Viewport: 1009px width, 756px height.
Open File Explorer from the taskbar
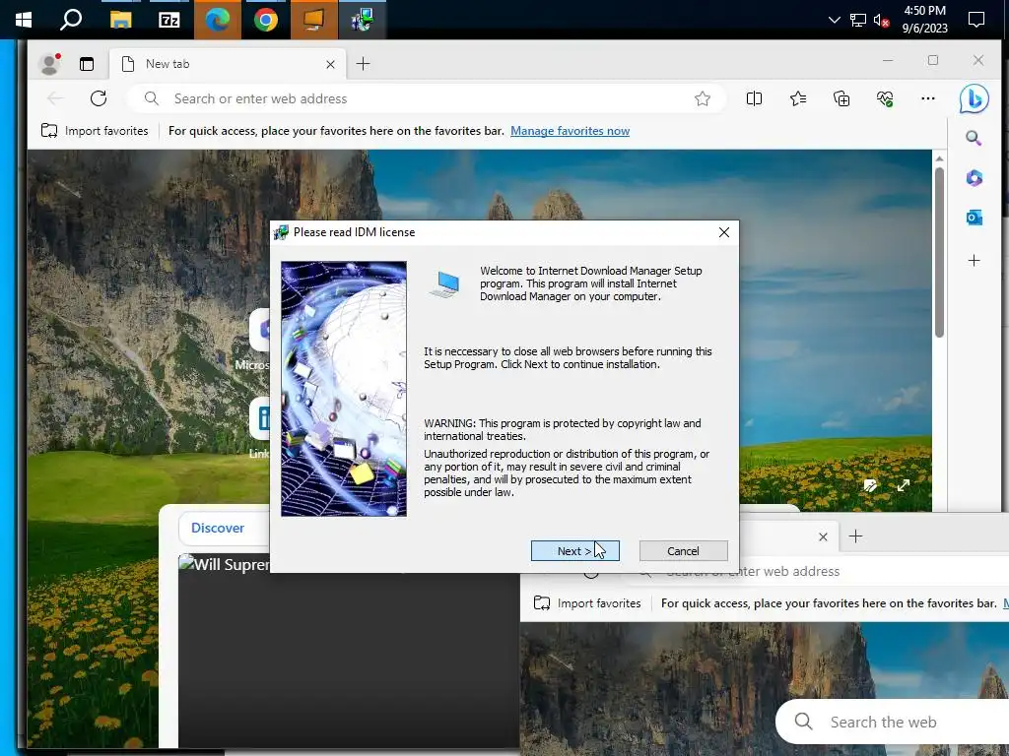coord(120,20)
